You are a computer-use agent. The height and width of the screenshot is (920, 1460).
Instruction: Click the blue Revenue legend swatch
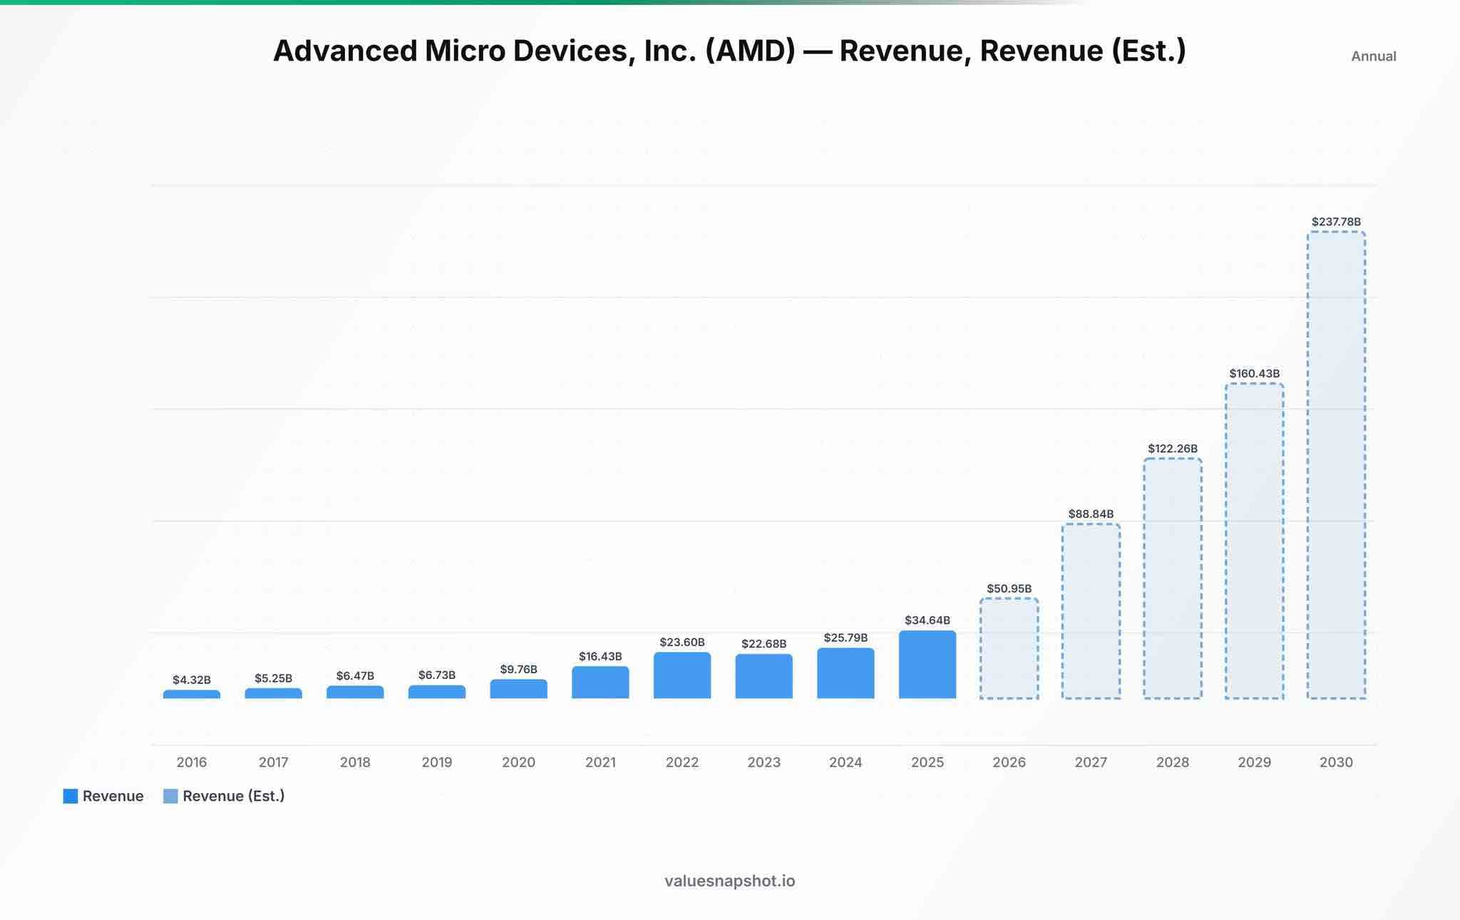[71, 796]
